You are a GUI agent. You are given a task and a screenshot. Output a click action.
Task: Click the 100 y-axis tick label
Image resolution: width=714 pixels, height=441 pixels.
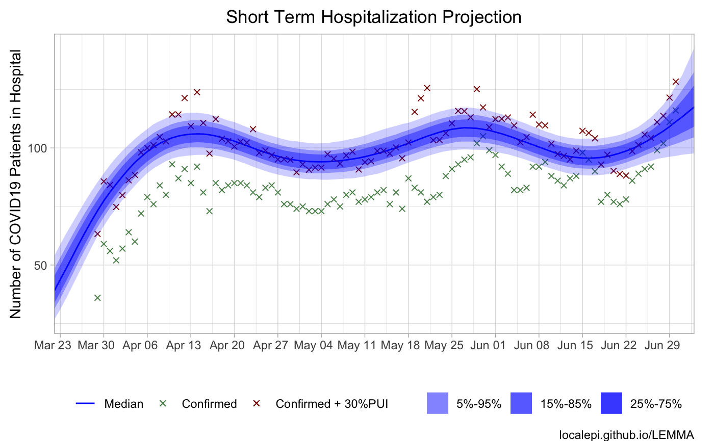(41, 148)
